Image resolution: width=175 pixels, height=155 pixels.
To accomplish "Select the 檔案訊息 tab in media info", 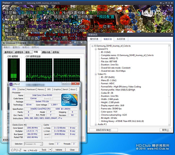I will pyautogui.click(x=107, y=39).
